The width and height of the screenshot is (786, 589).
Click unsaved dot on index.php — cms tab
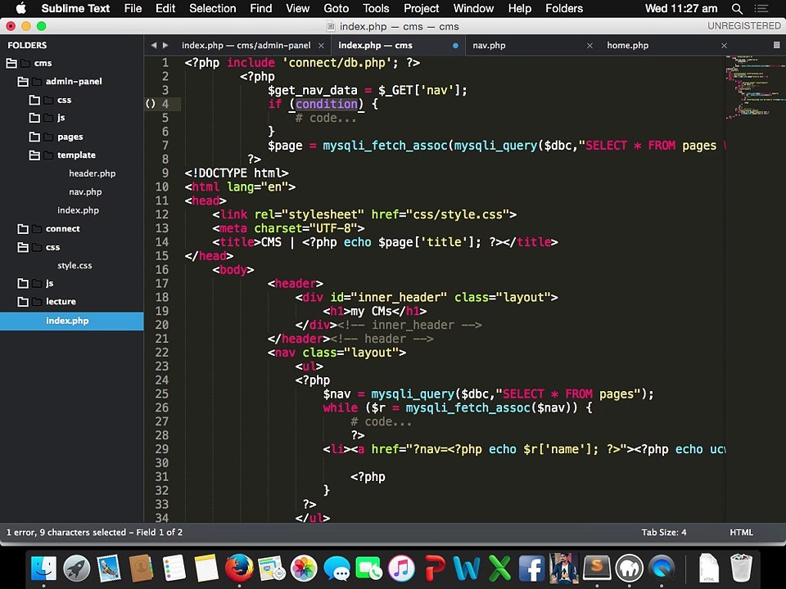coord(455,46)
